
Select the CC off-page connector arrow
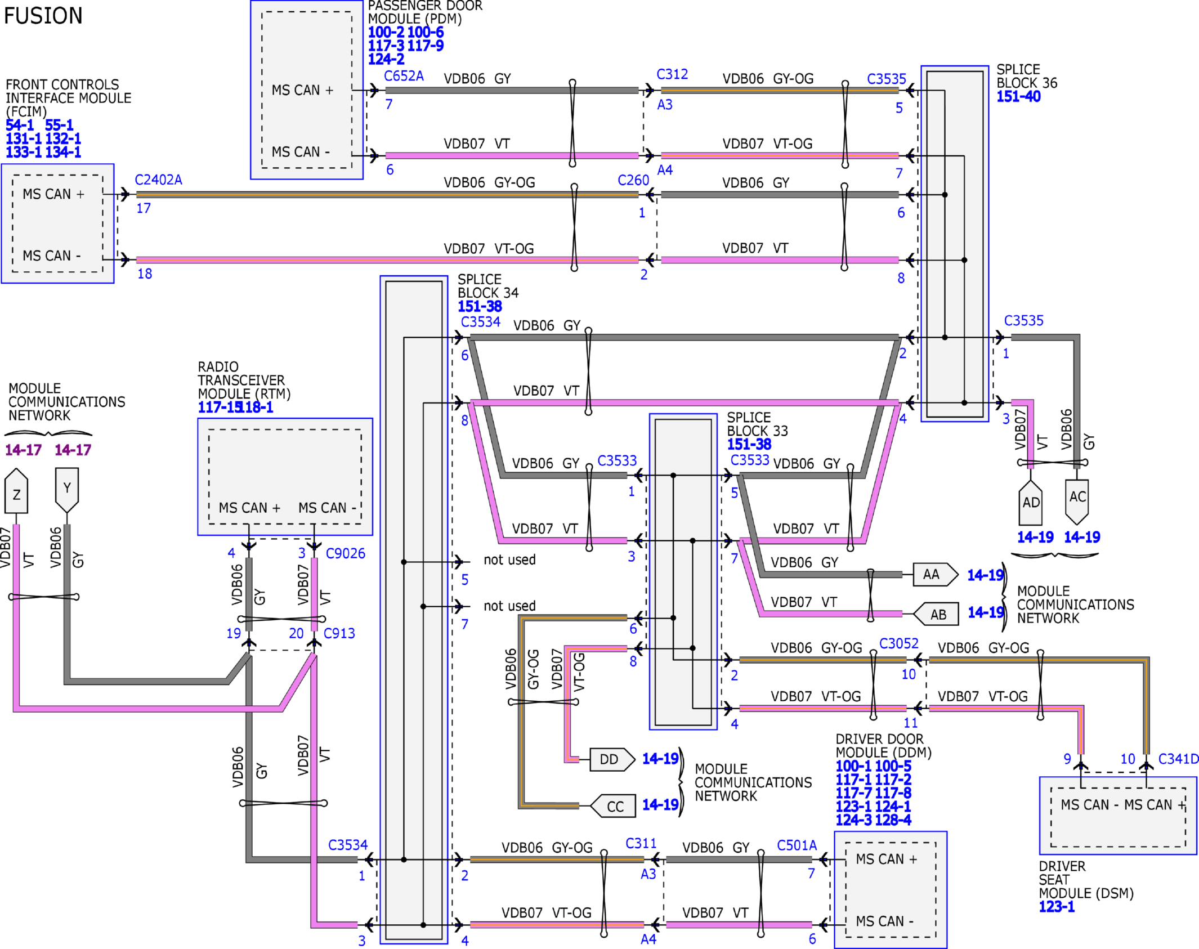(612, 806)
